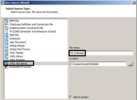Viewport: 137px width, 100px height.
Task: Choose VHDL Package source type
Action: coord(17,60)
